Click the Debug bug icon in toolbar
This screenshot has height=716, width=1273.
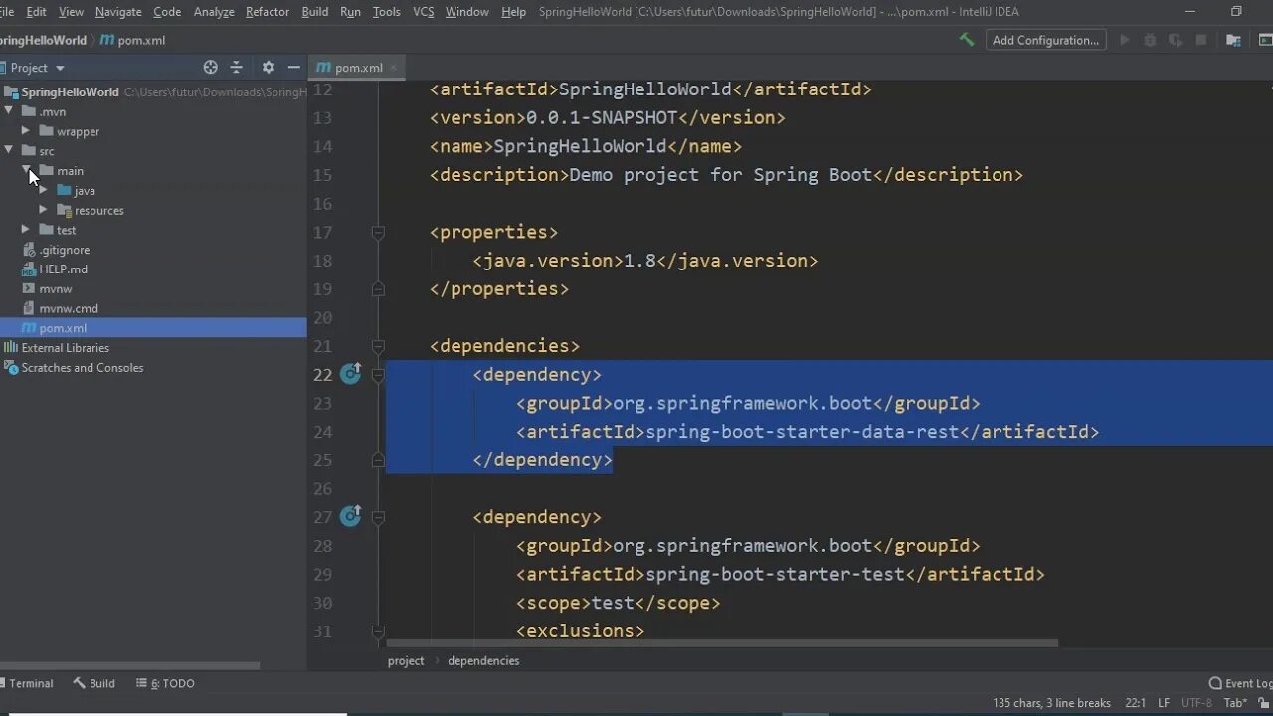1150,40
